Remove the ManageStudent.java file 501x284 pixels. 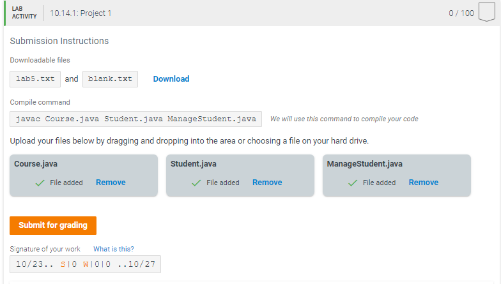424,183
